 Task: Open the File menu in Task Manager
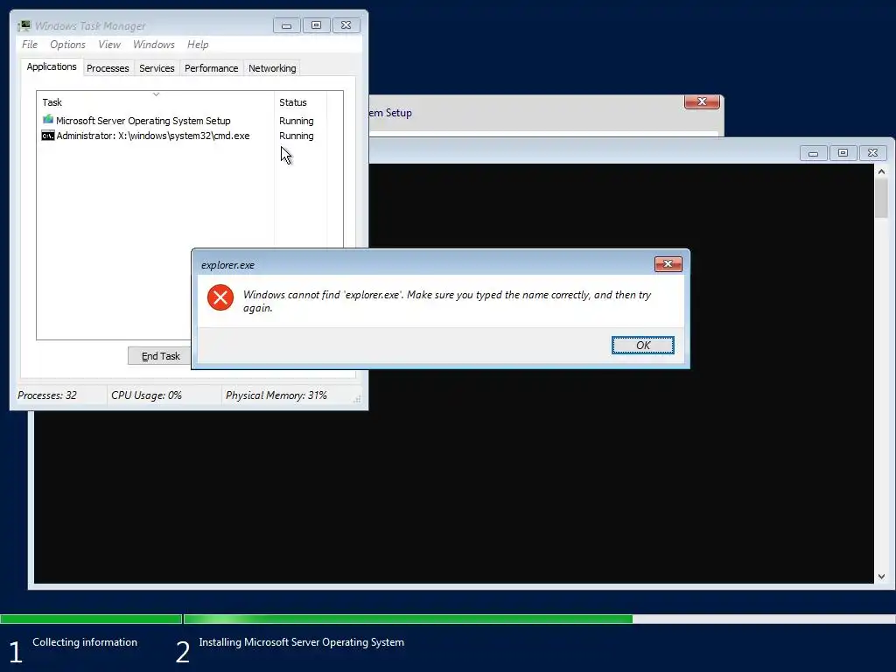(30, 45)
